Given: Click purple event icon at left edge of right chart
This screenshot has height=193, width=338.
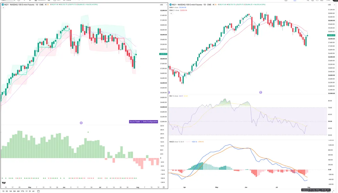Looking at the screenshot, I should (x=169, y=92).
